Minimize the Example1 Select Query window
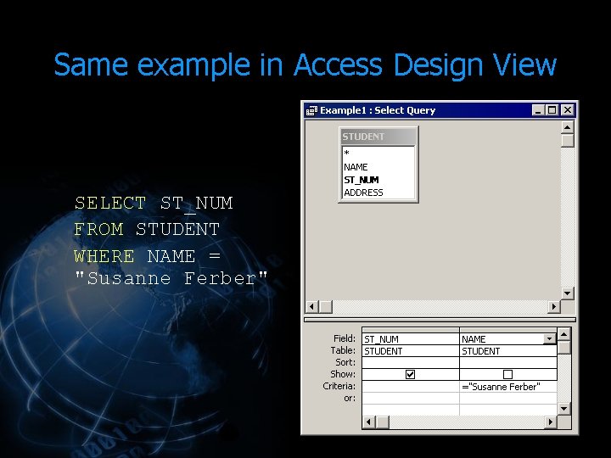Viewport: 611px width, 458px height. (538, 110)
